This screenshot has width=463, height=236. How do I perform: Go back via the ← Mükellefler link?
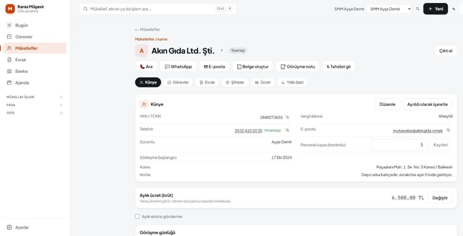click(148, 29)
